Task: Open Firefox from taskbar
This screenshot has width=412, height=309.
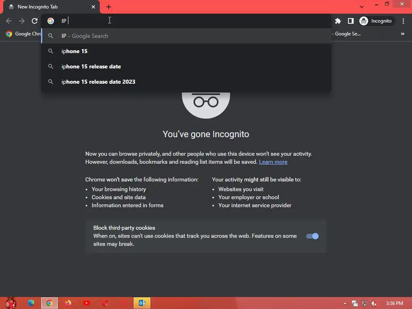Action: pyautogui.click(x=68, y=303)
